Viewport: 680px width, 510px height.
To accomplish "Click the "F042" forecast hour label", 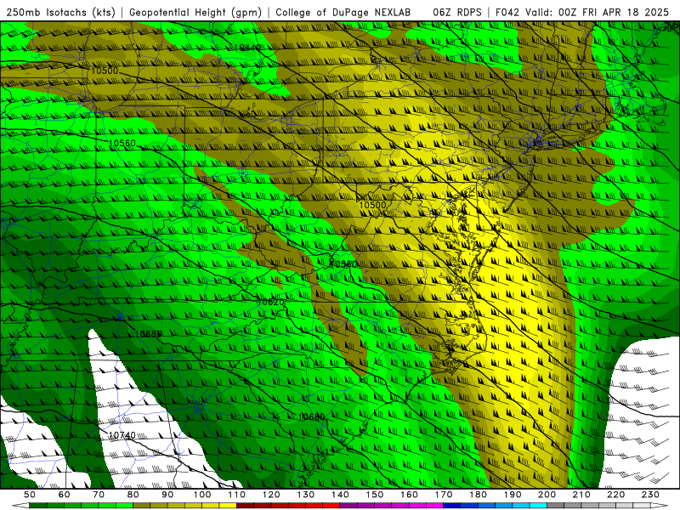I will 507,12.
